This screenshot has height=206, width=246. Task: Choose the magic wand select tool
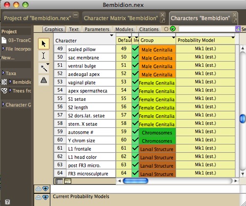click(44, 68)
